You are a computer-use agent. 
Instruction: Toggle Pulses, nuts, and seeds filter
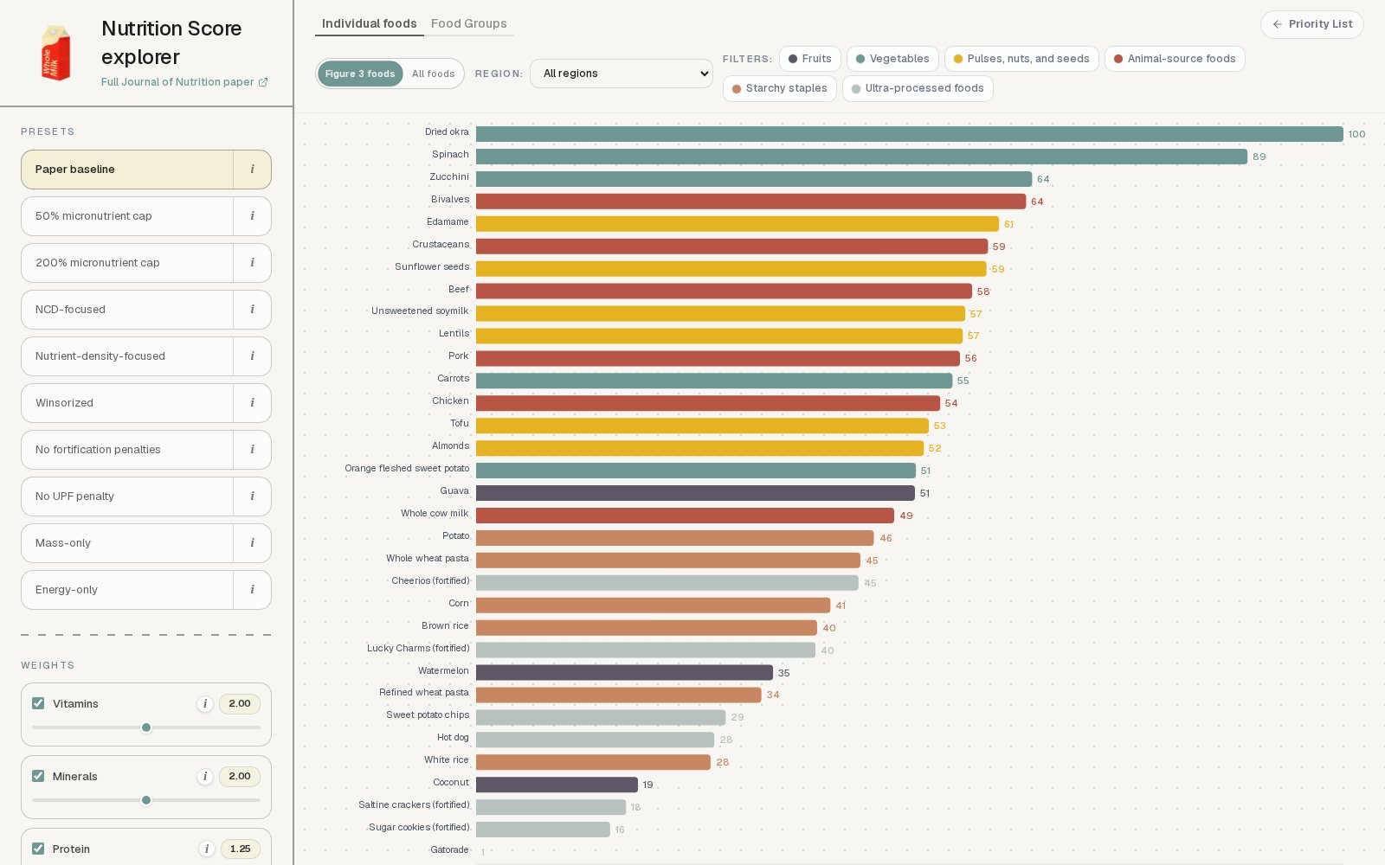[1021, 59]
